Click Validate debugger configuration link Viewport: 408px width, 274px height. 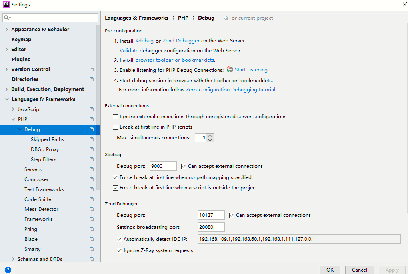(129, 51)
